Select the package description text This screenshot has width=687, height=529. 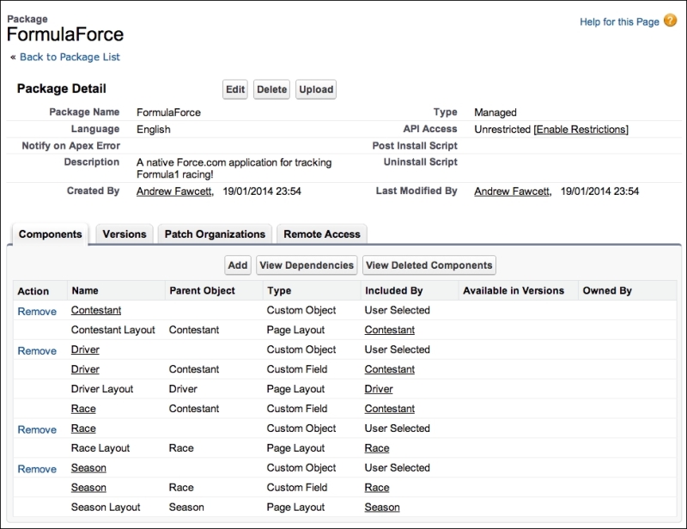coord(234,168)
